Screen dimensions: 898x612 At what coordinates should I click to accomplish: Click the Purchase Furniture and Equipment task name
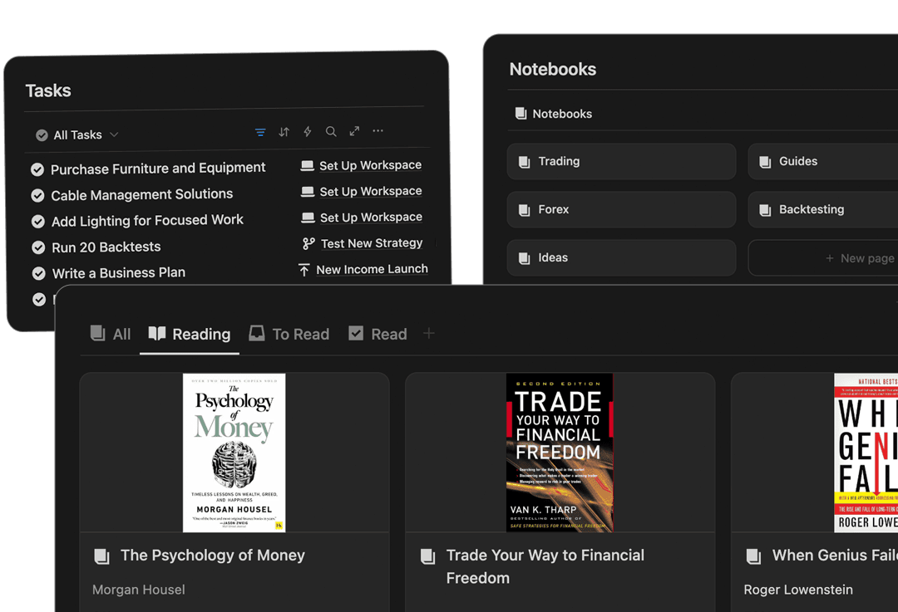tap(158, 169)
